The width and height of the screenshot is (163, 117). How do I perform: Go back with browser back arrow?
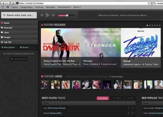pyautogui.click(x=3, y=3)
